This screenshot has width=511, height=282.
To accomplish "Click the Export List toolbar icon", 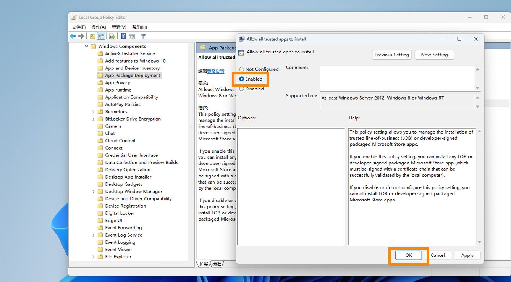I will [112, 36].
